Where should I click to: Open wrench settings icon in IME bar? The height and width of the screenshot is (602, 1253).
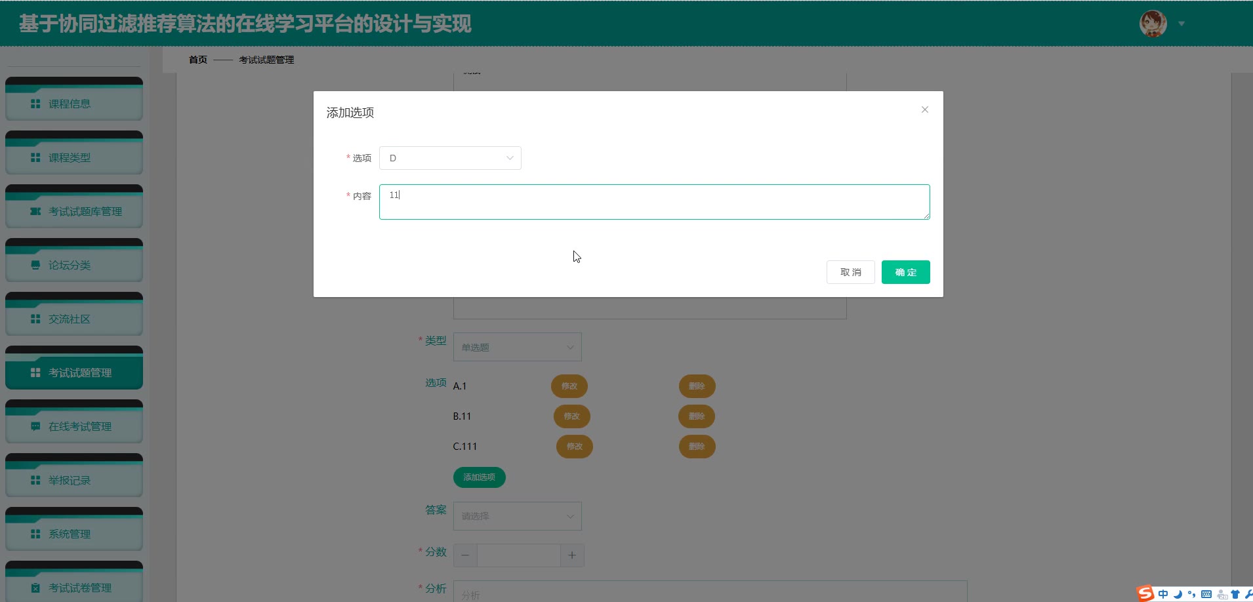coord(1248,594)
